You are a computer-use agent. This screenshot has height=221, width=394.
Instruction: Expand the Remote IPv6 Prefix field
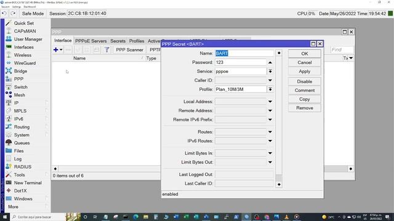tap(270, 120)
